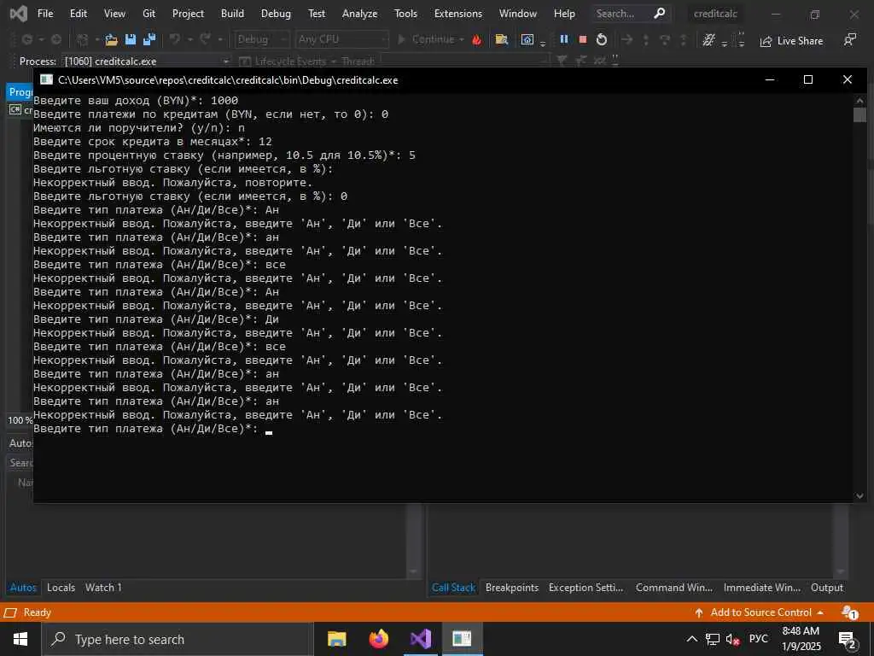Switch to the Immediate Window tab
The image size is (874, 656).
tap(762, 588)
